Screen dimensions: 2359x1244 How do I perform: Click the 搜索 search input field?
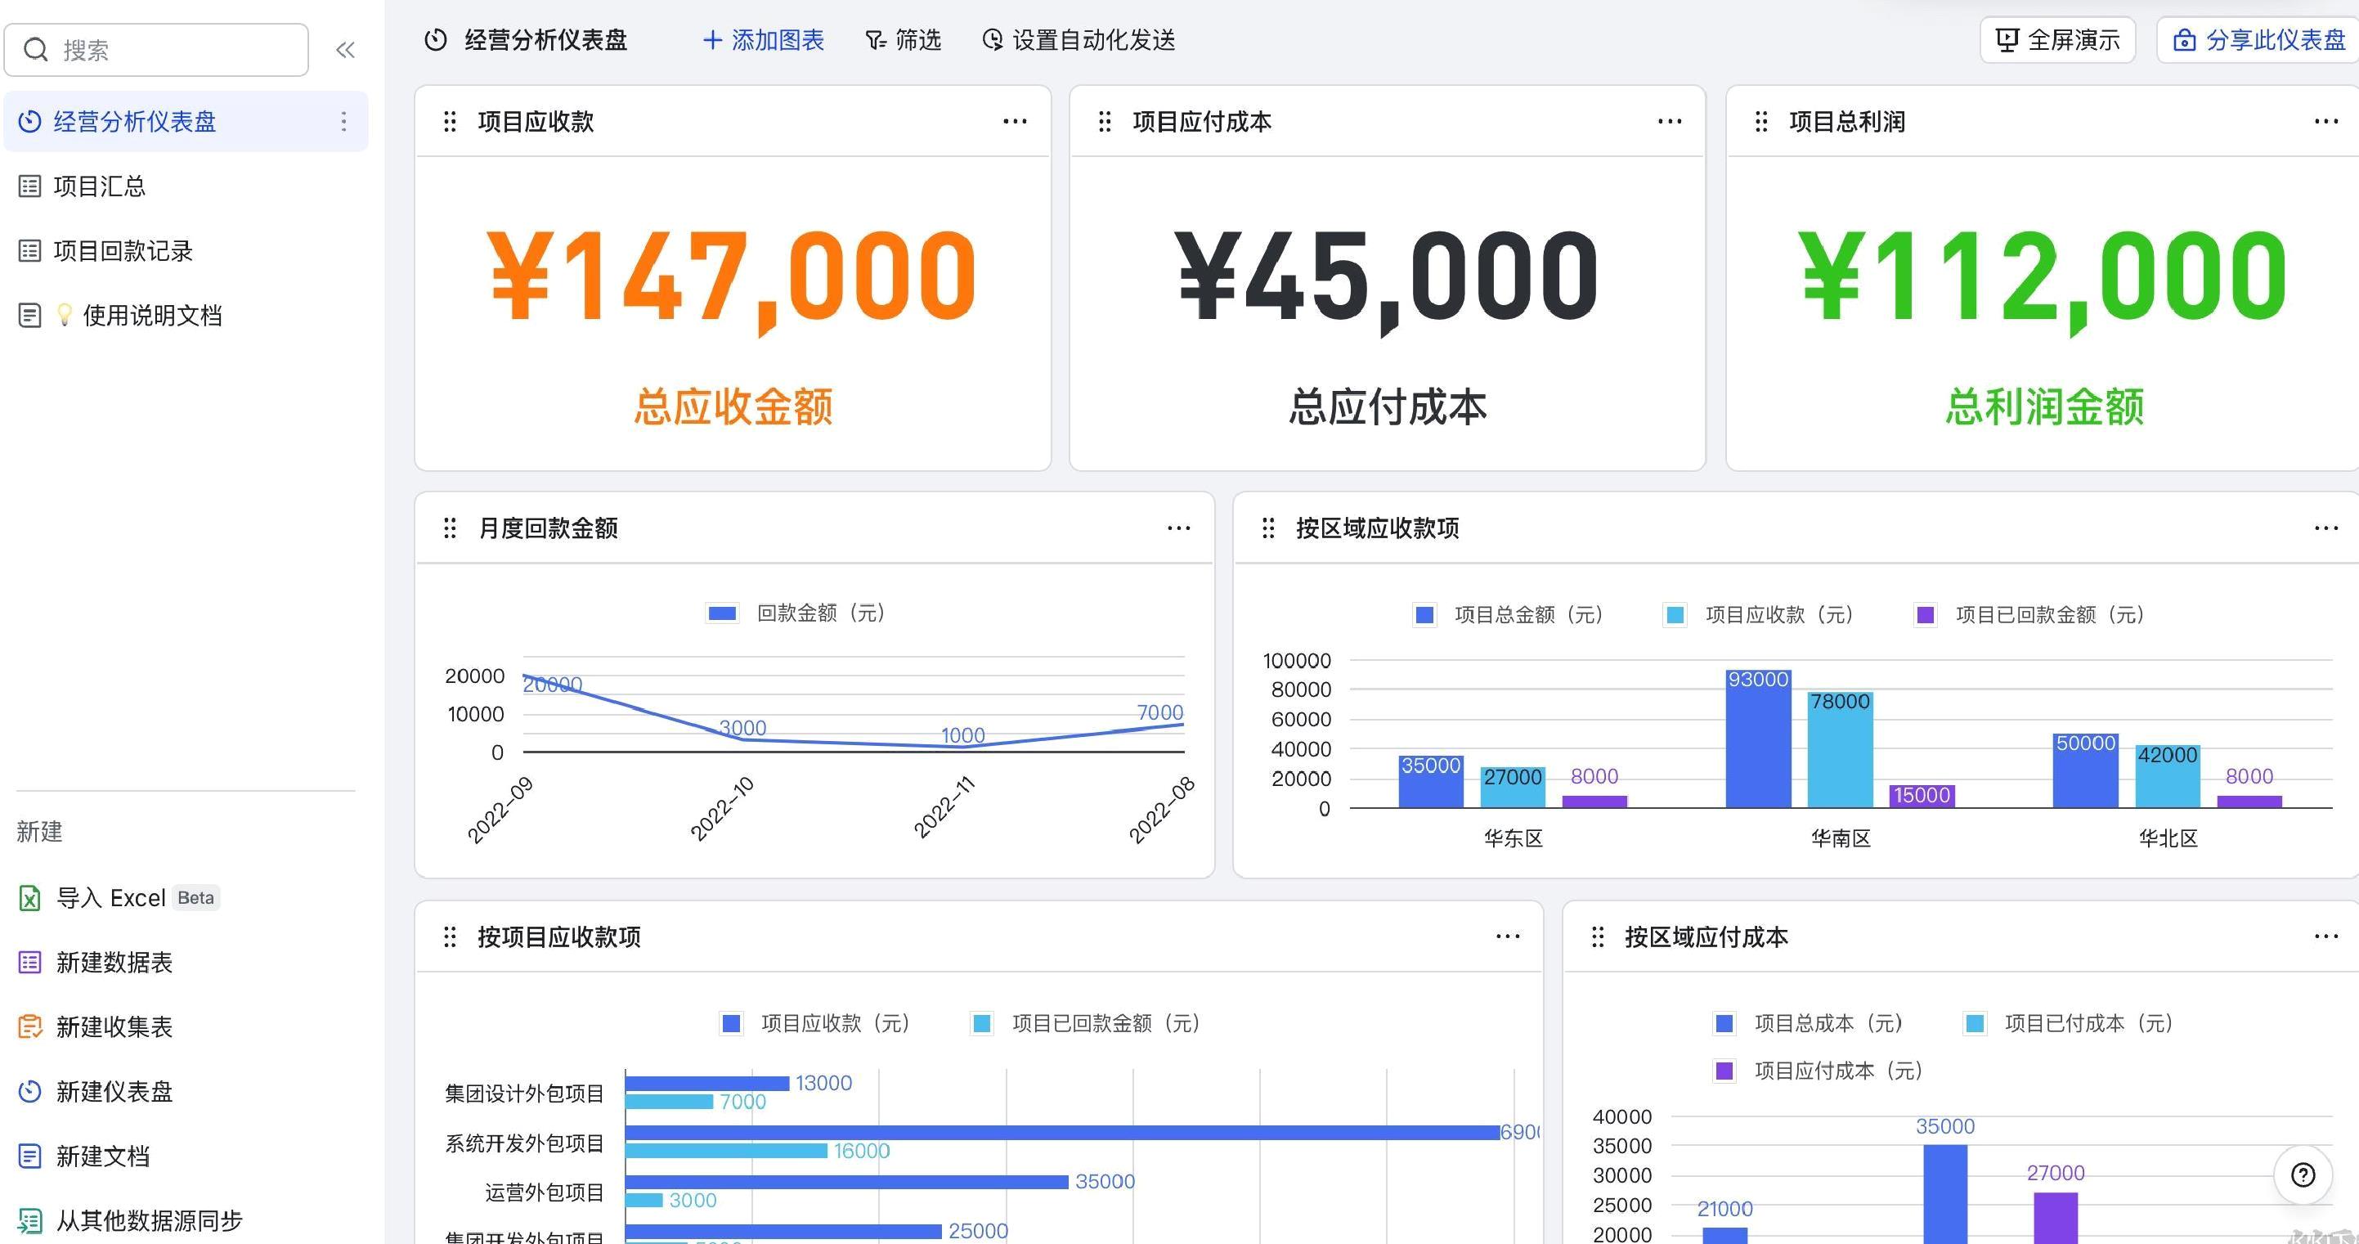click(157, 49)
